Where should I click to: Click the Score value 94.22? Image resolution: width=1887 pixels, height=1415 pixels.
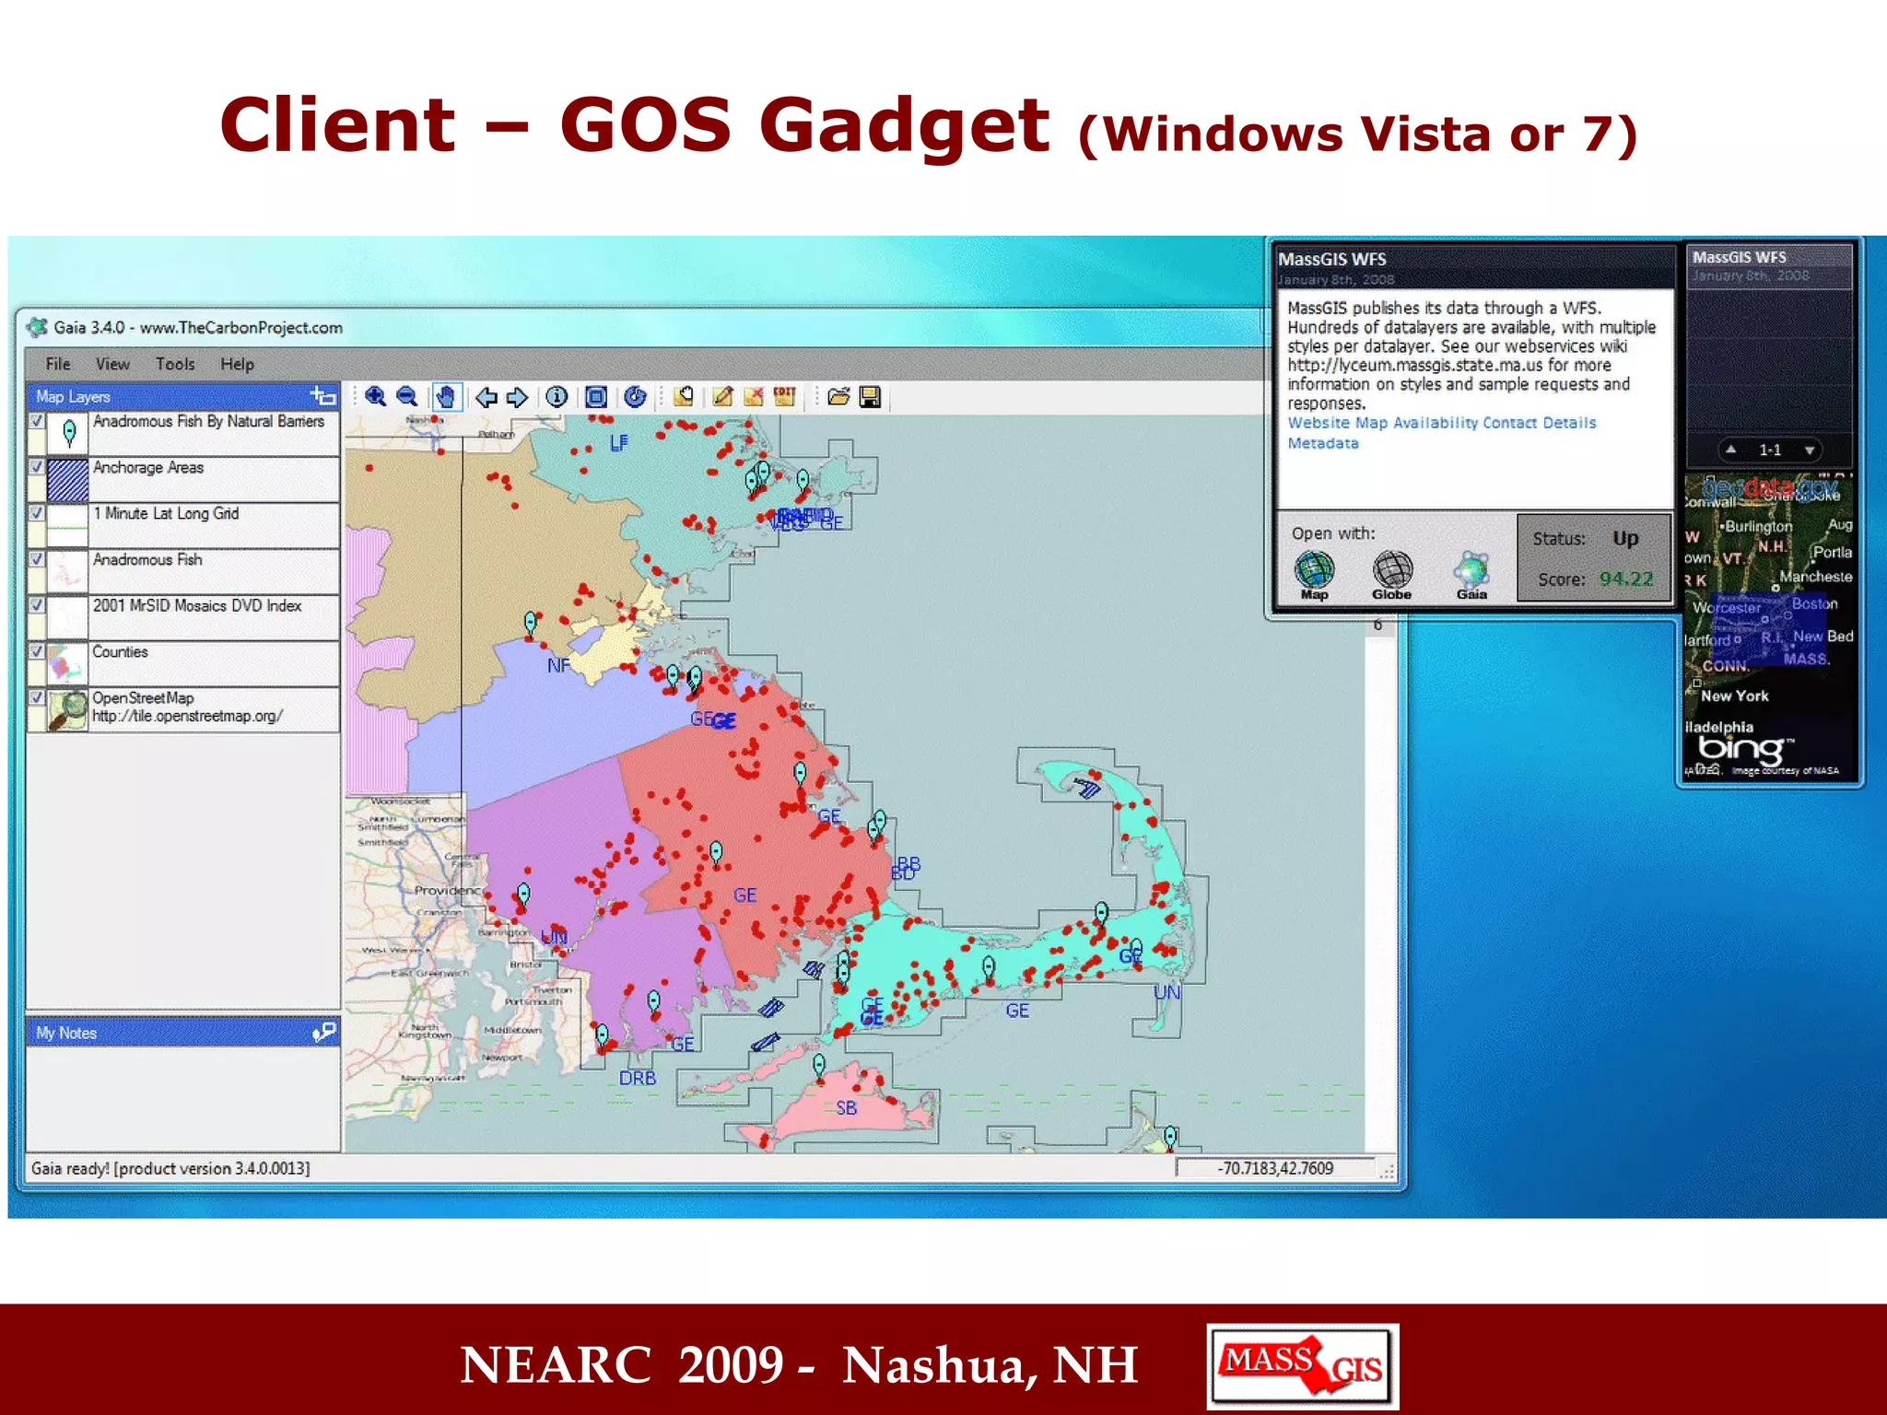[x=1626, y=579]
